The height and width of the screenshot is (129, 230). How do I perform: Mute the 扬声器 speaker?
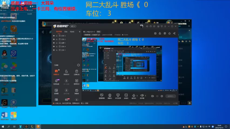point(142,96)
